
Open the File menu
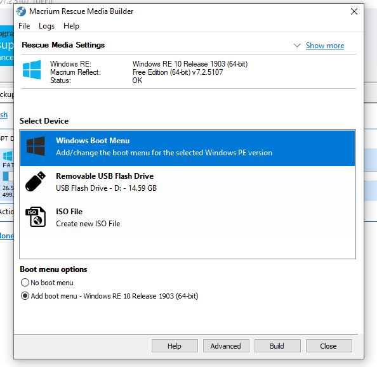point(24,26)
